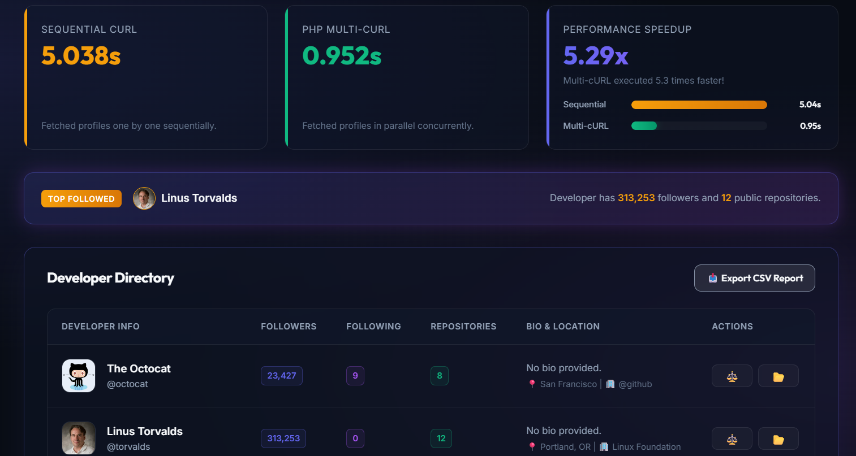856x456 pixels.
Task: Click the @octocat username
Action: click(127, 384)
